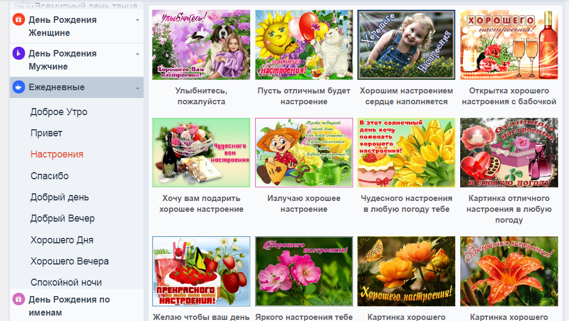Viewport: 569px width, 321px height.
Task: Open the smiling sun and cat card image
Action: pos(304,45)
